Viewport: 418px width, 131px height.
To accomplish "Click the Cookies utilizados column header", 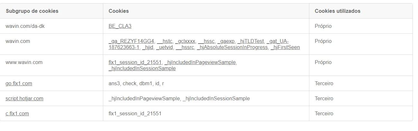I will click(338, 11).
